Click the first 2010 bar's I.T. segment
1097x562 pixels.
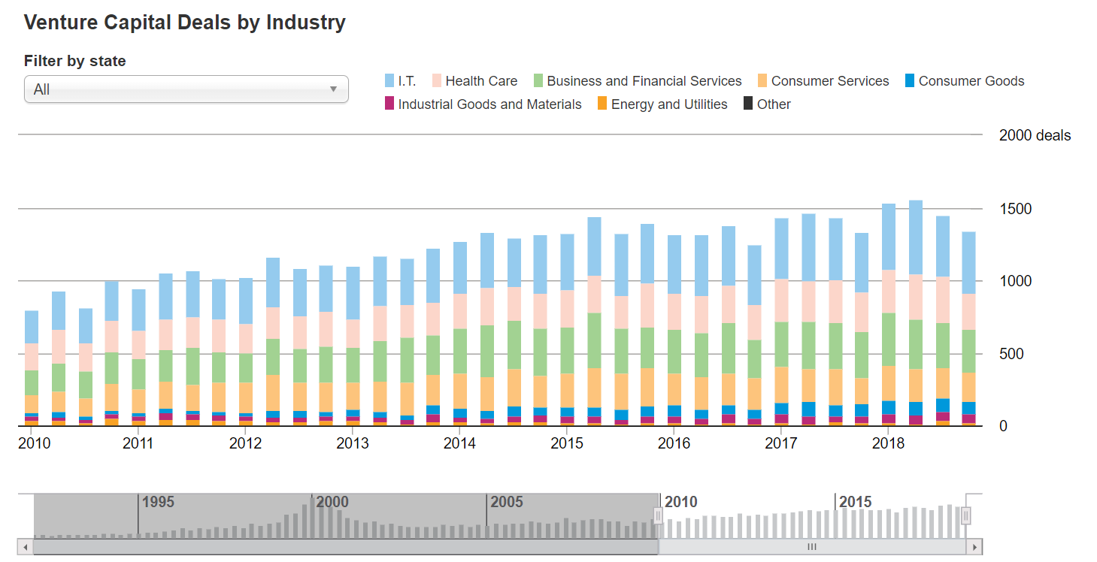32,327
